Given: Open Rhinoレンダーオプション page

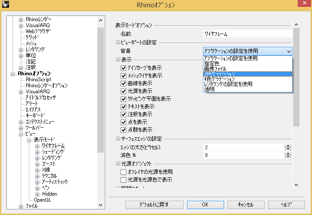Looking at the screenshot, I should pos(47,86).
